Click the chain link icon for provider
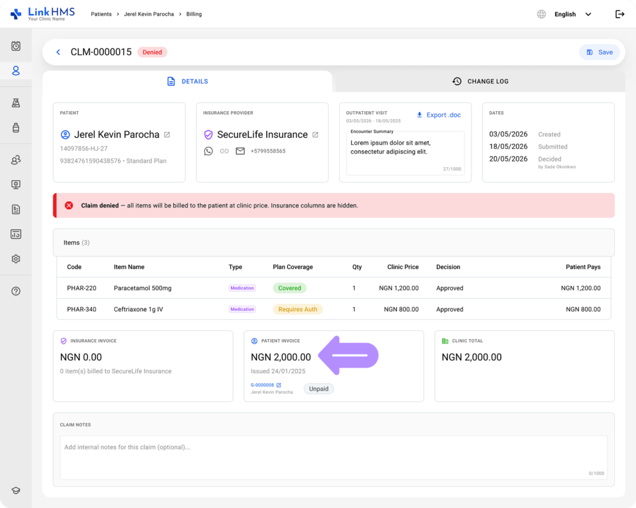The height and width of the screenshot is (508, 636). click(224, 152)
